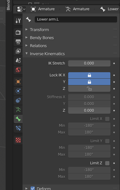Screen dimensions: 120x190
Task: Click the bone icon in the breadcrumb
Action: click(103, 9)
